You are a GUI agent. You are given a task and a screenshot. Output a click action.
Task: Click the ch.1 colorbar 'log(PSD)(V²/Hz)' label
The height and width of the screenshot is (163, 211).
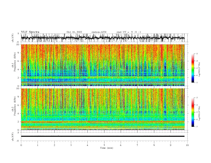pyautogui.click(x=199, y=70)
